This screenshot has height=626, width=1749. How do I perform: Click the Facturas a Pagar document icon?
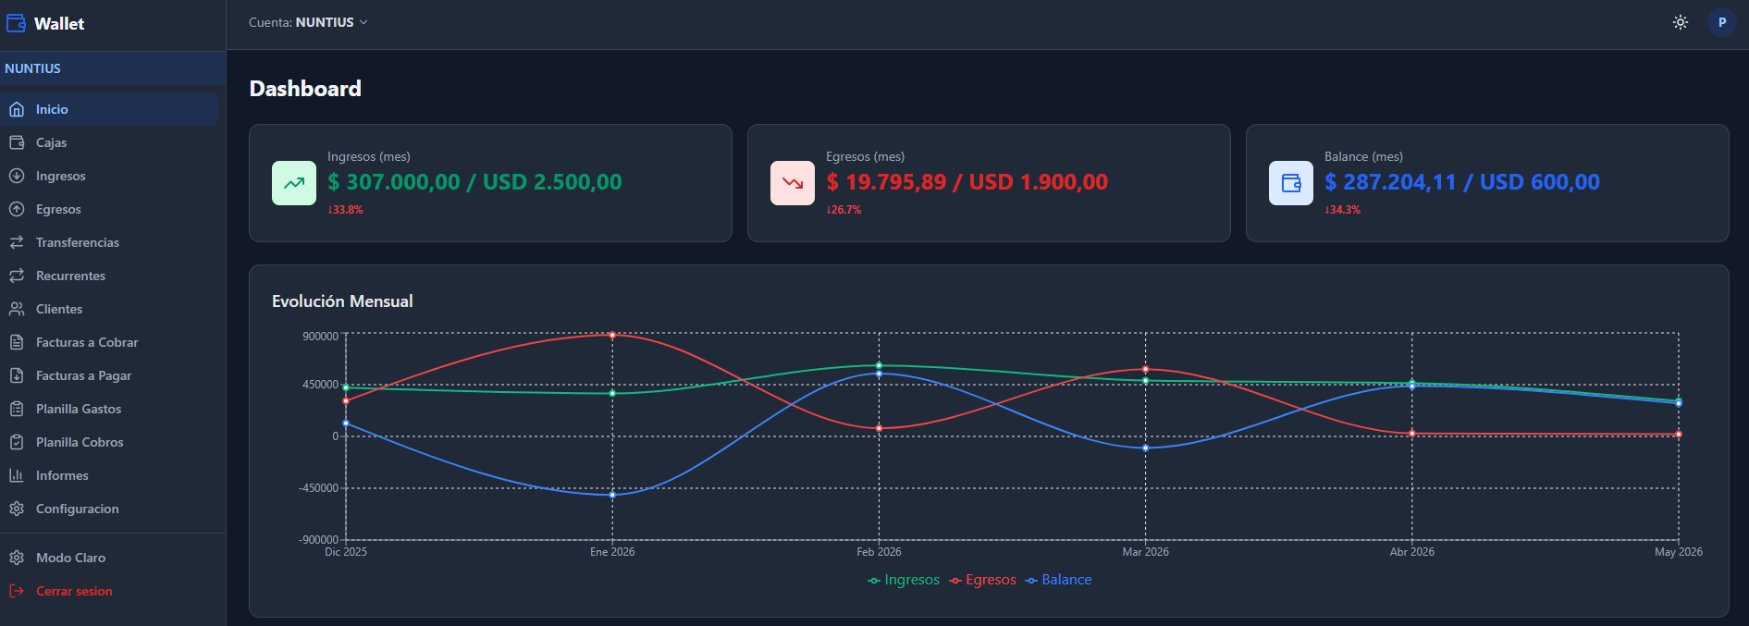click(17, 375)
